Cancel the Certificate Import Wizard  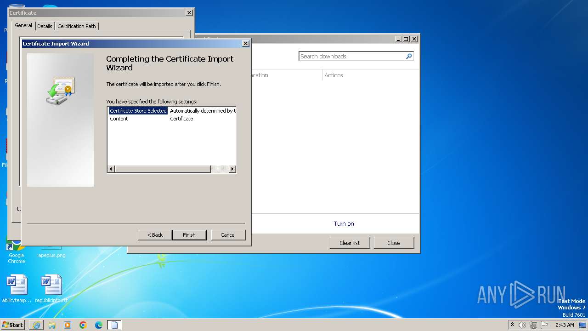(x=228, y=235)
